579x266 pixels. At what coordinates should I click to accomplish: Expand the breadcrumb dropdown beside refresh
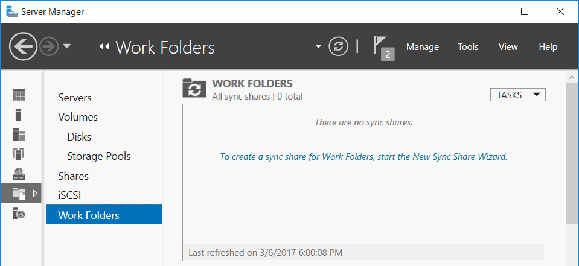pos(318,47)
